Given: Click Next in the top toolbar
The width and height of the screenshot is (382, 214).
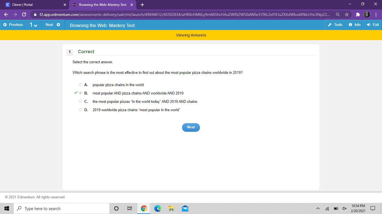Looking at the screenshot, I should [x=53, y=25].
